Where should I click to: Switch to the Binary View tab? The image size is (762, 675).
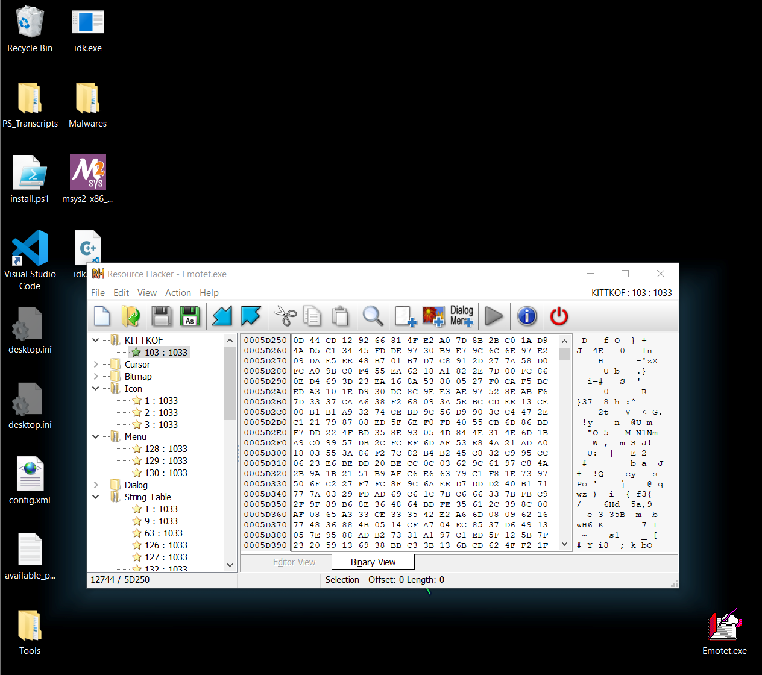point(373,562)
